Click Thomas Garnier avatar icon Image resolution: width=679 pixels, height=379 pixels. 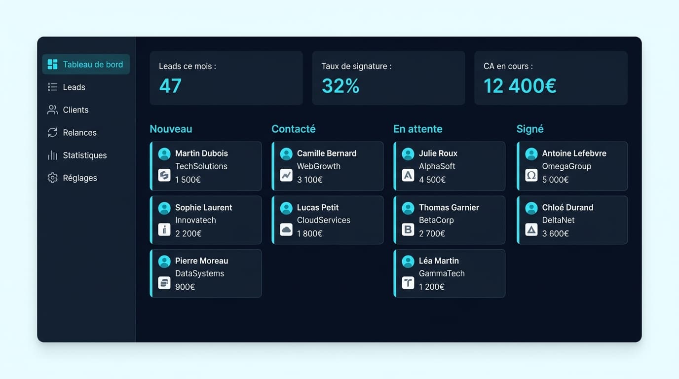click(x=408, y=208)
